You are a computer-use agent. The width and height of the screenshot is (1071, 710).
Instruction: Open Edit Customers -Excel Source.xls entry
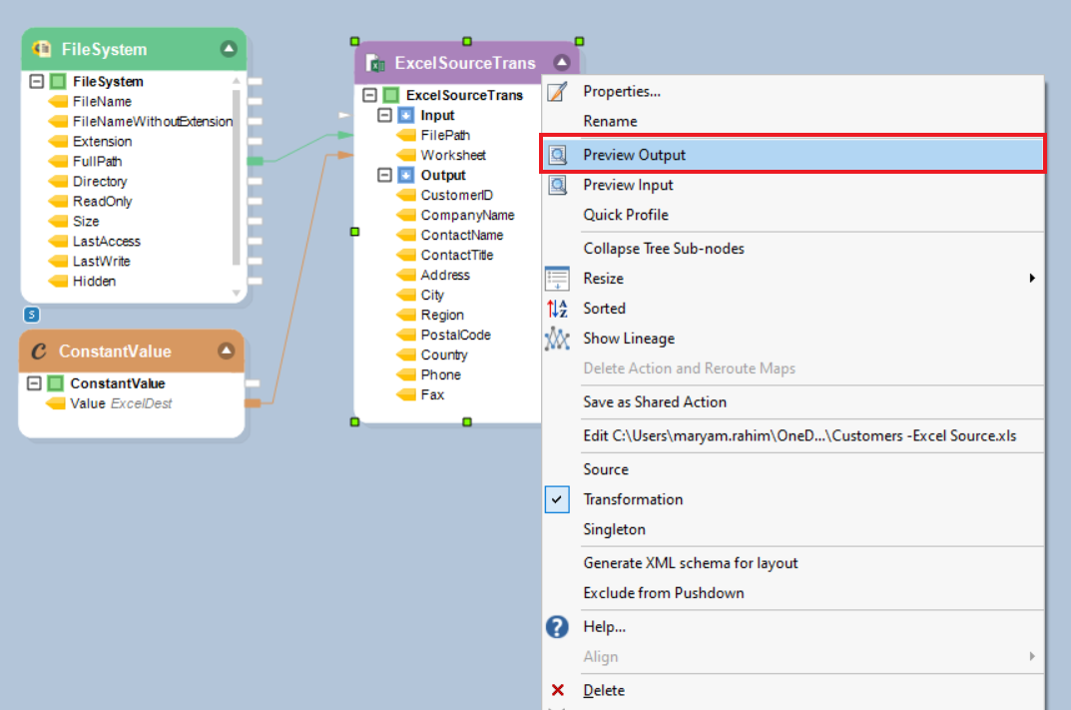pyautogui.click(x=800, y=435)
